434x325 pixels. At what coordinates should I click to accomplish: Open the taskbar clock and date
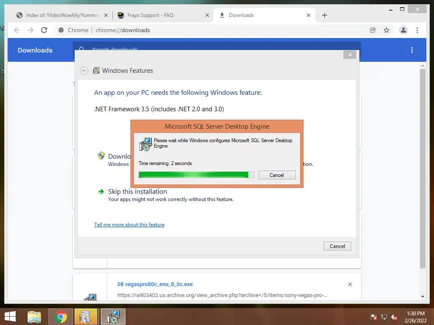(x=415, y=317)
